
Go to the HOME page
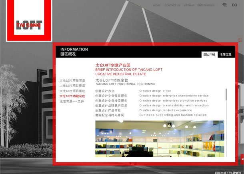[x=156, y=6]
